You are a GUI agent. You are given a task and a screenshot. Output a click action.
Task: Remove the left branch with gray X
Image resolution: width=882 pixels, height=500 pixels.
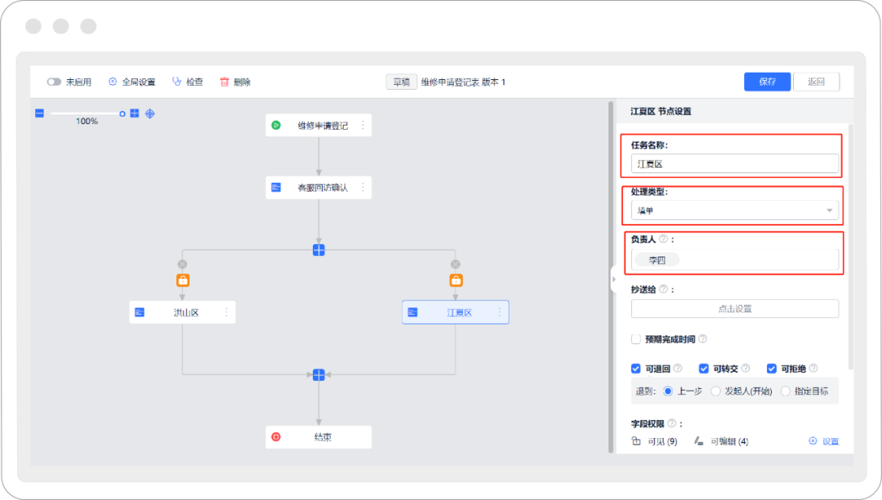(182, 264)
